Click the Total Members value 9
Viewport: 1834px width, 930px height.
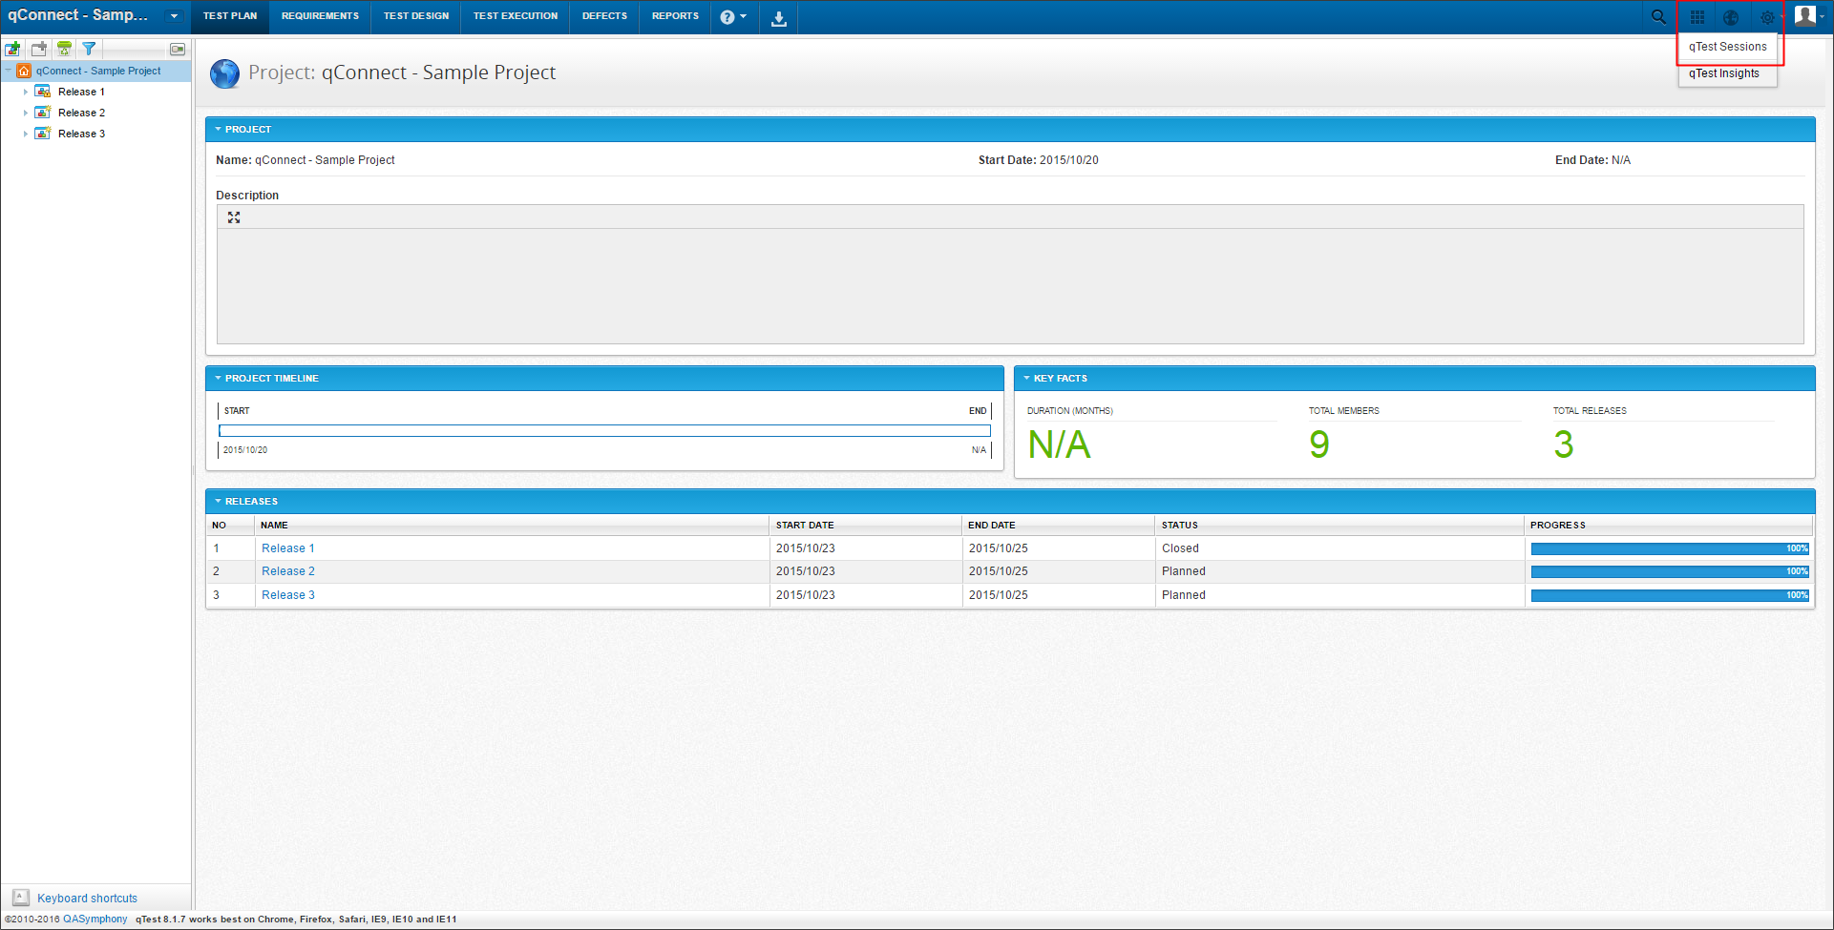pos(1319,444)
